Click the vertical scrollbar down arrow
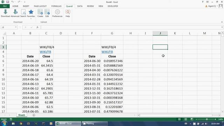 (223, 112)
